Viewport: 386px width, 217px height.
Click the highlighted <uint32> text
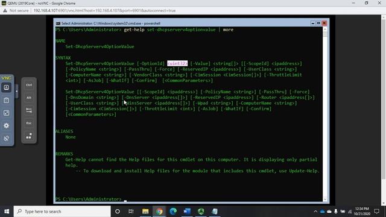click(x=177, y=63)
